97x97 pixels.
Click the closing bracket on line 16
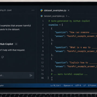point(48,78)
